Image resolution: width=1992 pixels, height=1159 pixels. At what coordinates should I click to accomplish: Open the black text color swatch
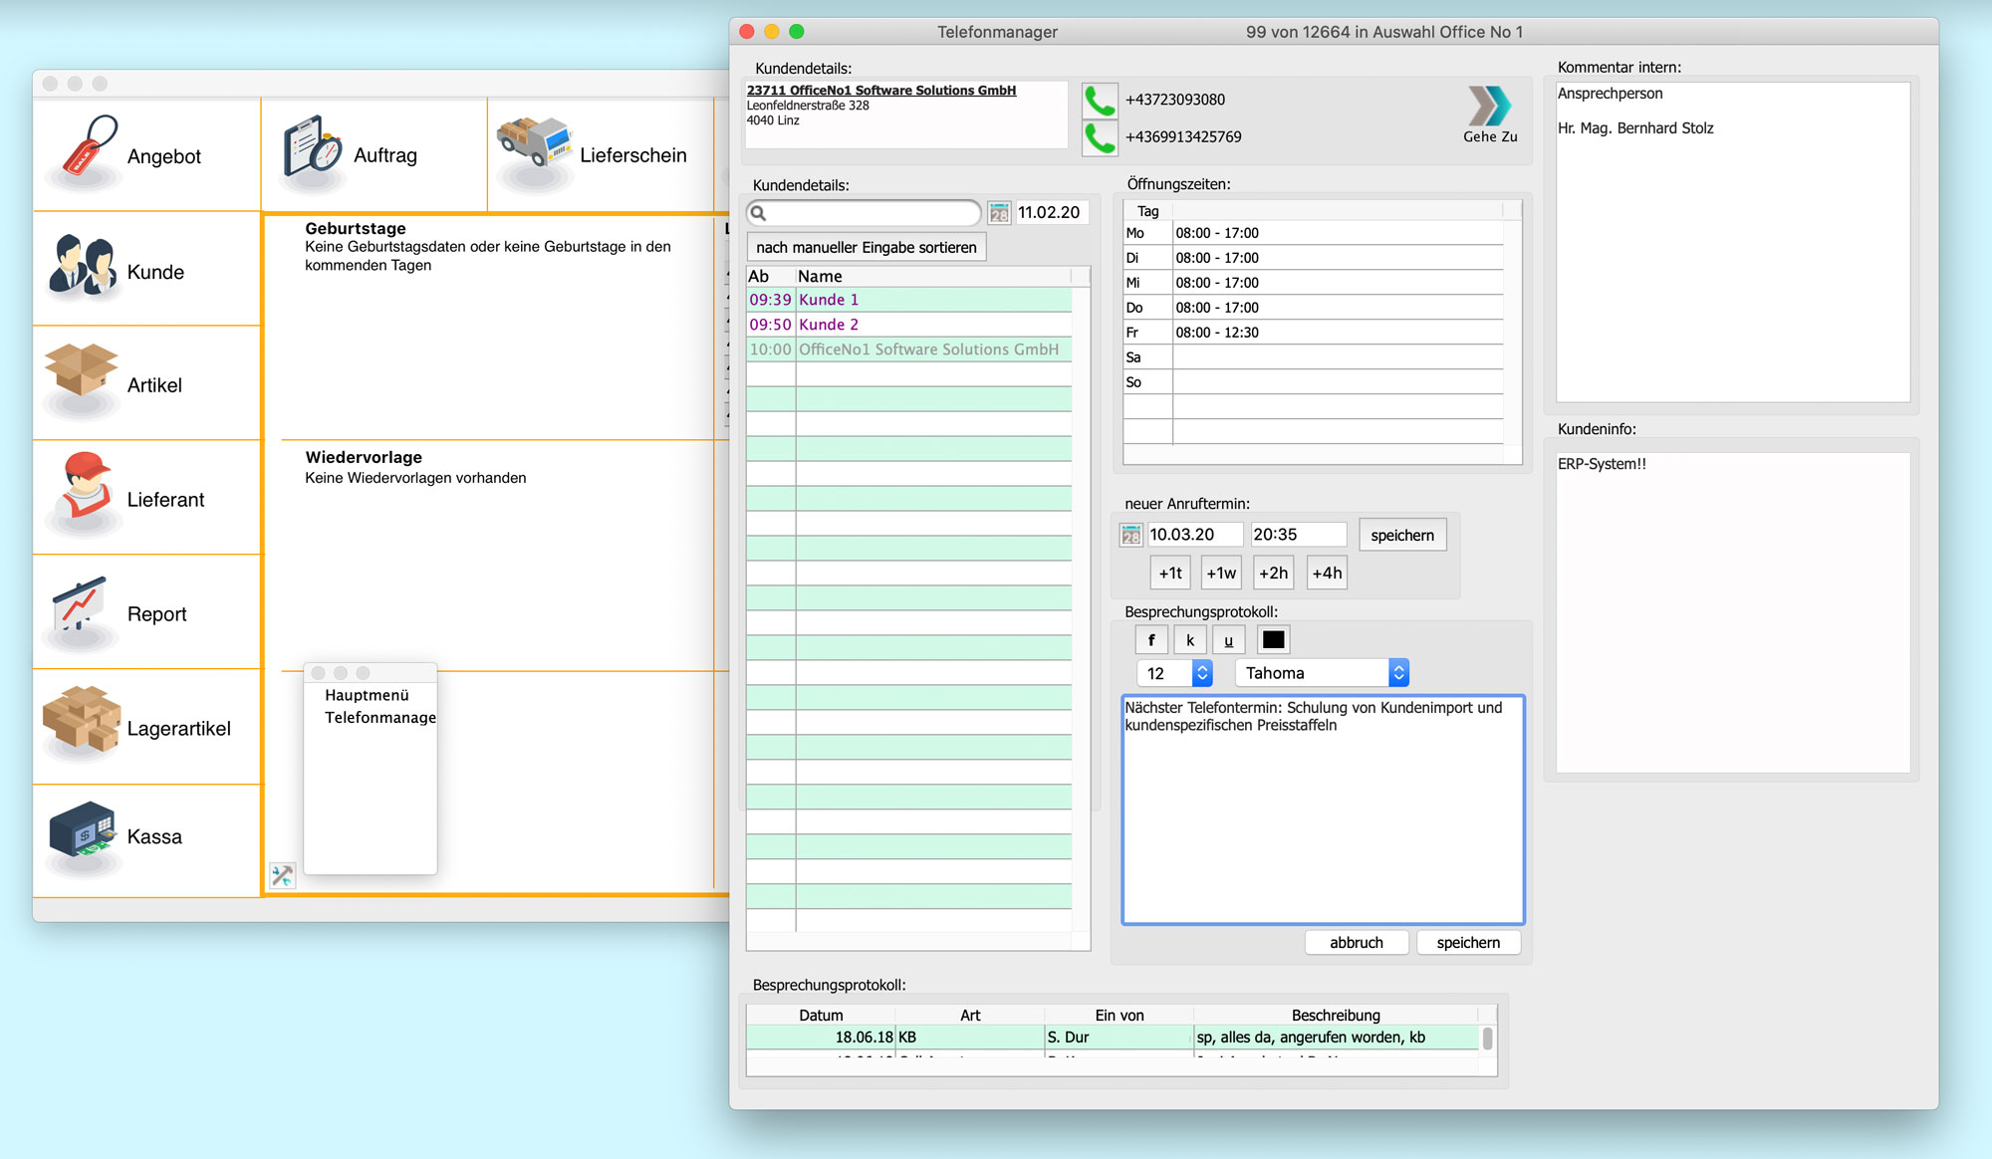click(x=1273, y=640)
